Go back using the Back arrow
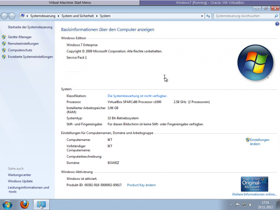 pos(4,16)
